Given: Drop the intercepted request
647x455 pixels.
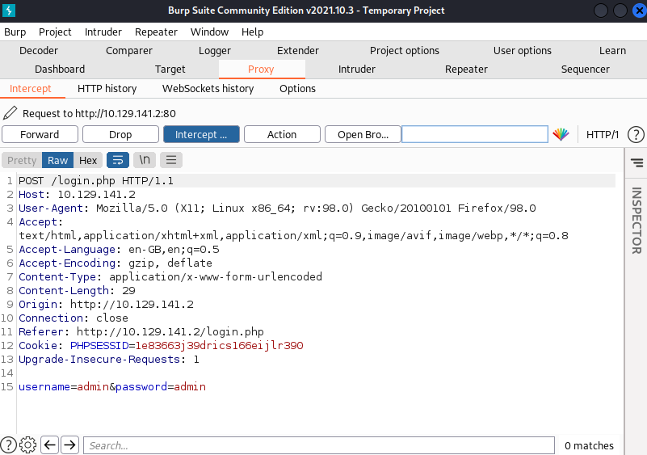Looking at the screenshot, I should tap(120, 135).
